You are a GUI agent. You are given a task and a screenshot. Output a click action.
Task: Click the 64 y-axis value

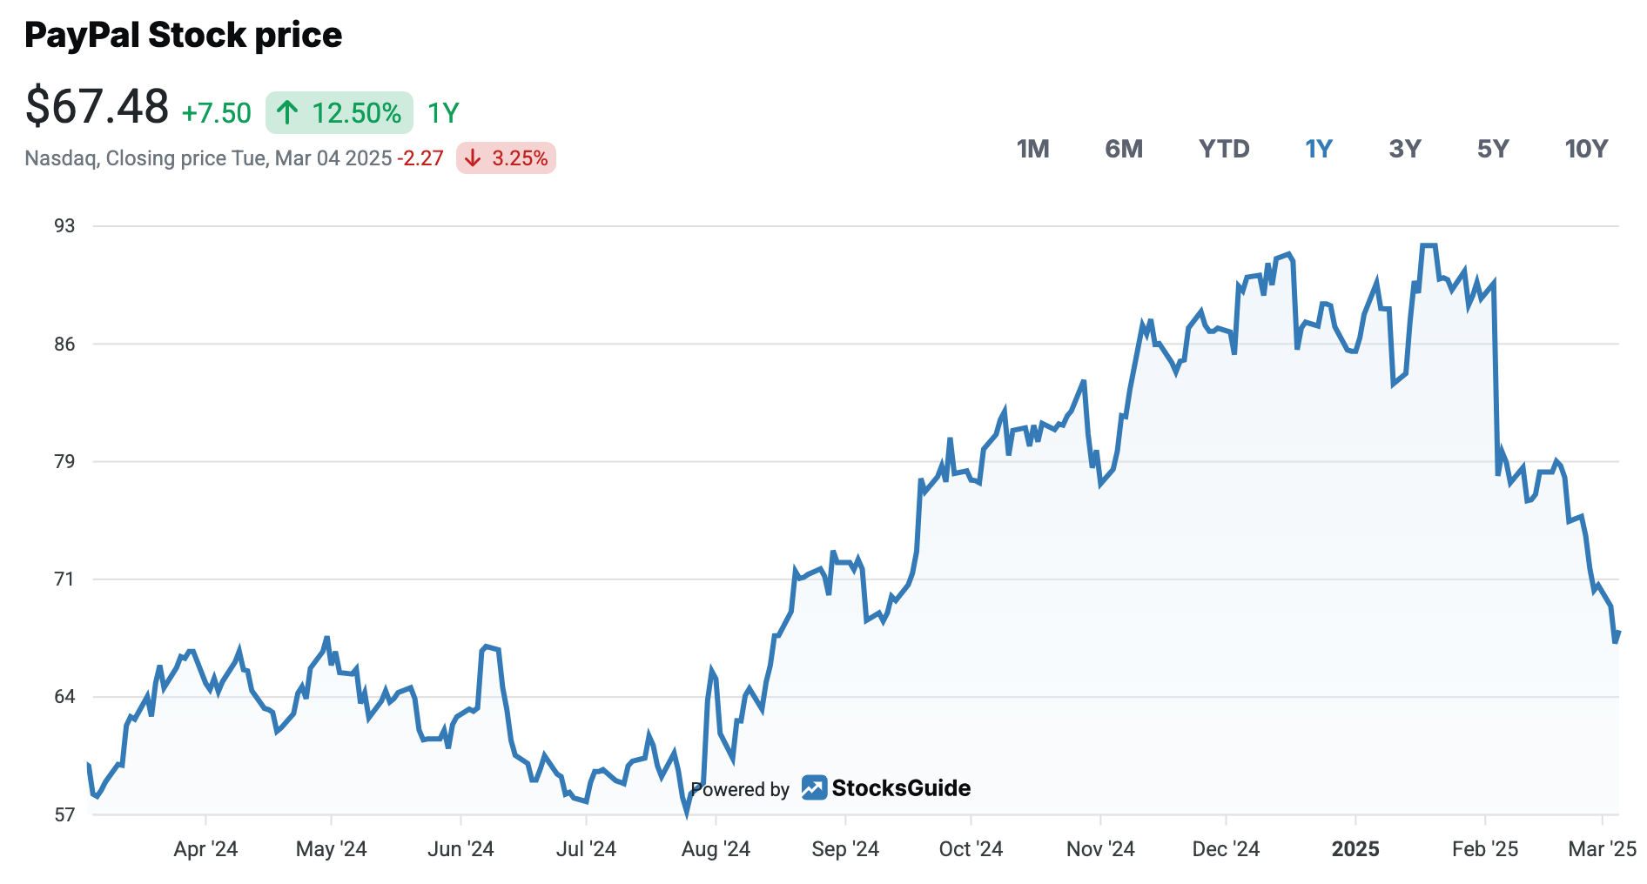click(64, 696)
